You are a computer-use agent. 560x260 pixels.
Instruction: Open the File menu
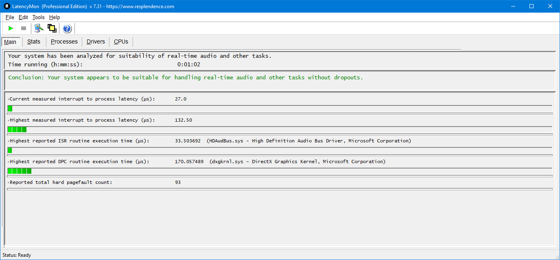coord(10,17)
